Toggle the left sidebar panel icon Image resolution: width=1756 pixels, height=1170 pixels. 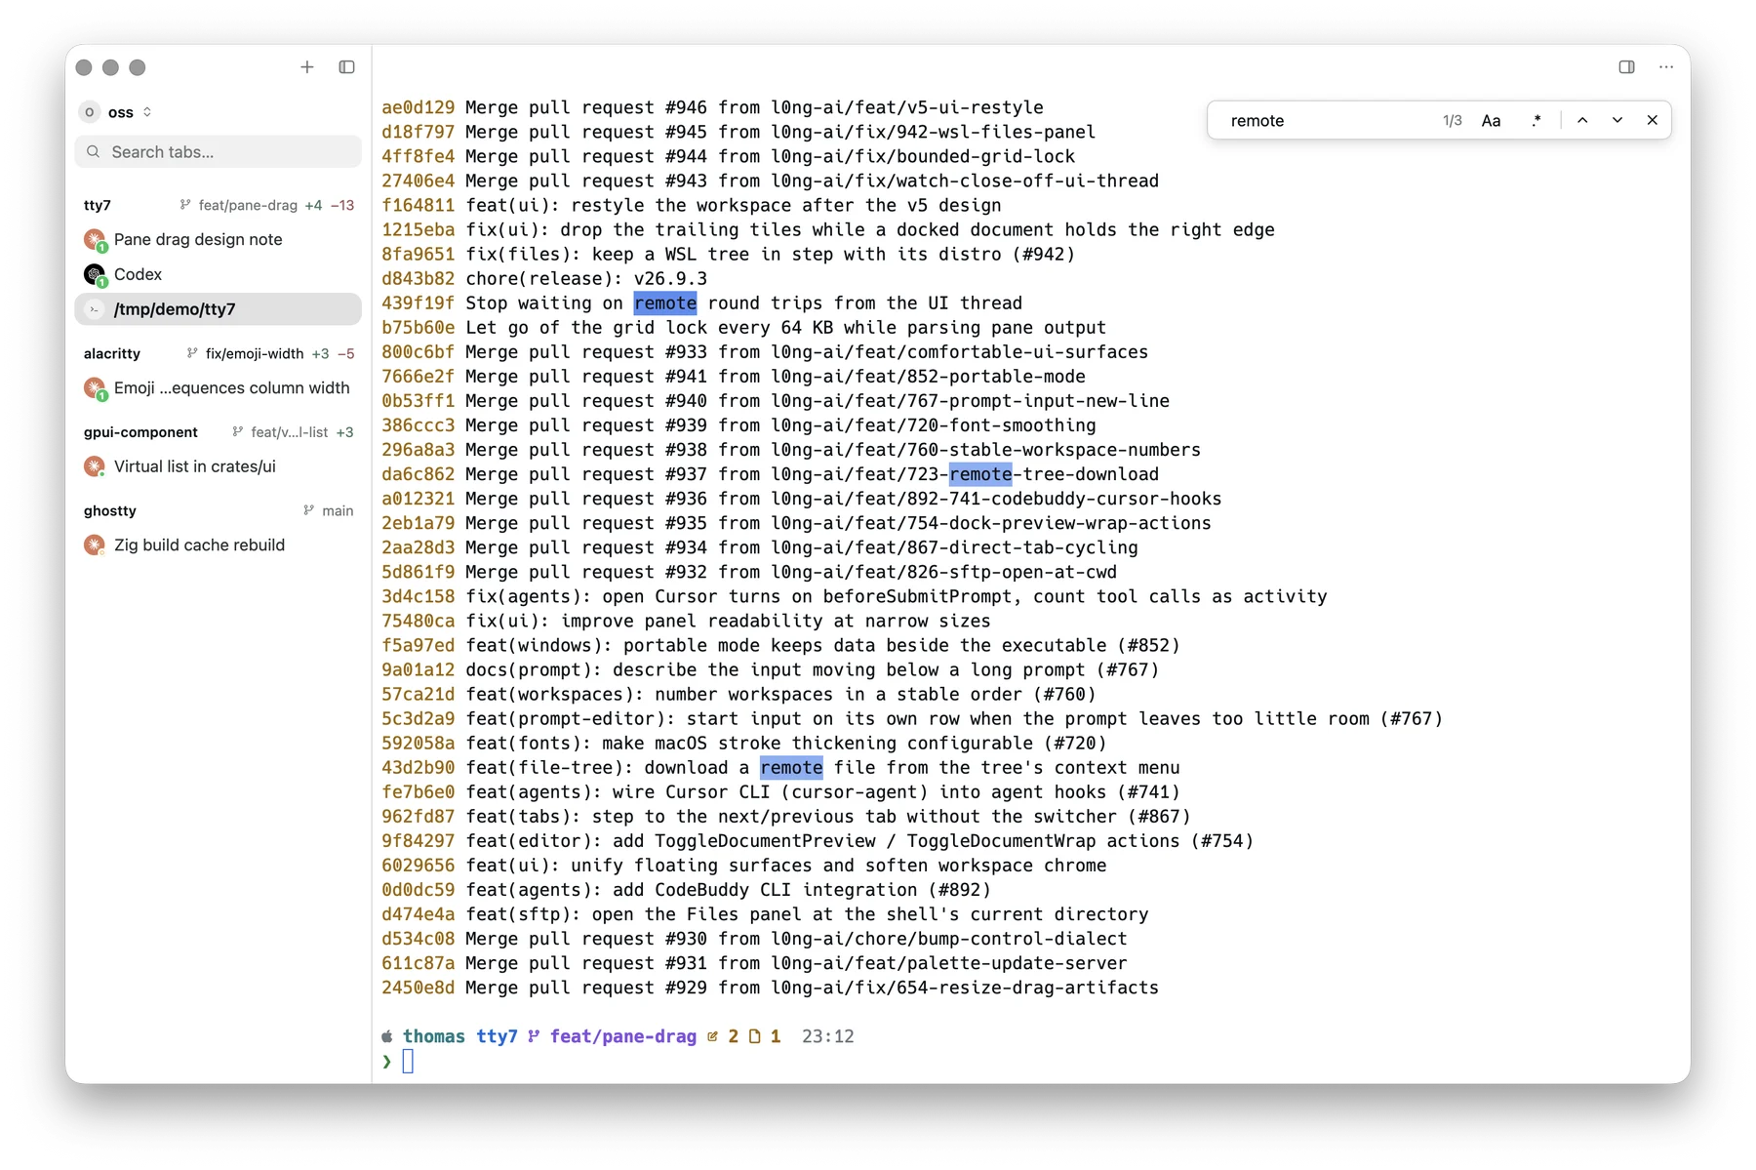(x=346, y=67)
